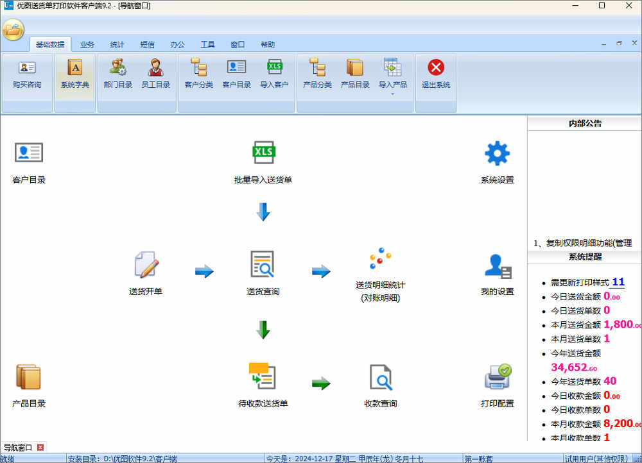Image resolution: width=642 pixels, height=463 pixels.
Task: Open 部门目录 department directory
Action: [x=117, y=74]
